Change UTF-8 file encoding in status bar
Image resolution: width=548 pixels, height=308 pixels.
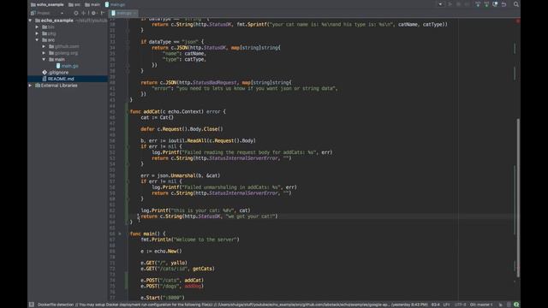460,305
